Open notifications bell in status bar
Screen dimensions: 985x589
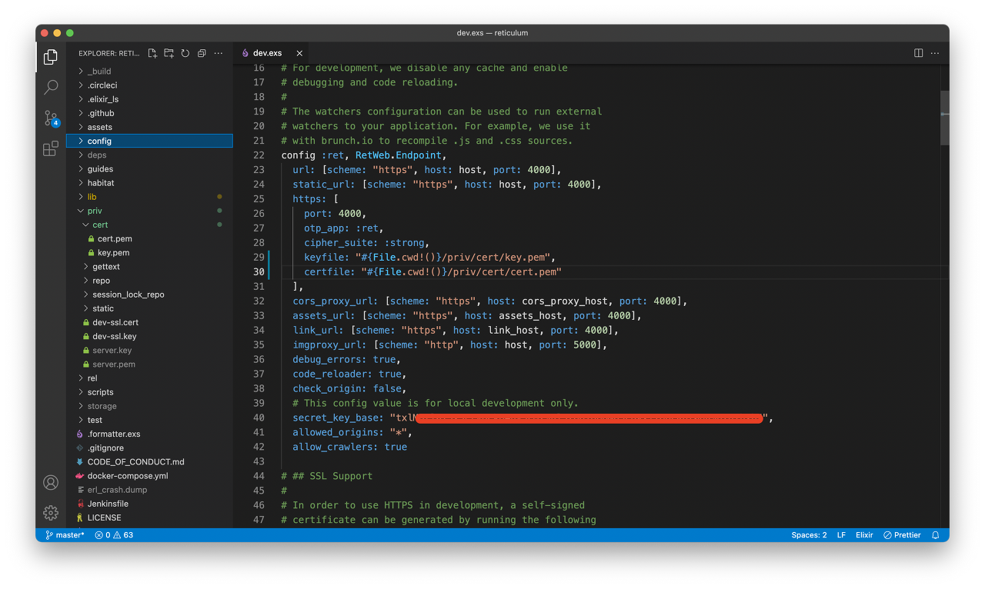[x=936, y=535]
